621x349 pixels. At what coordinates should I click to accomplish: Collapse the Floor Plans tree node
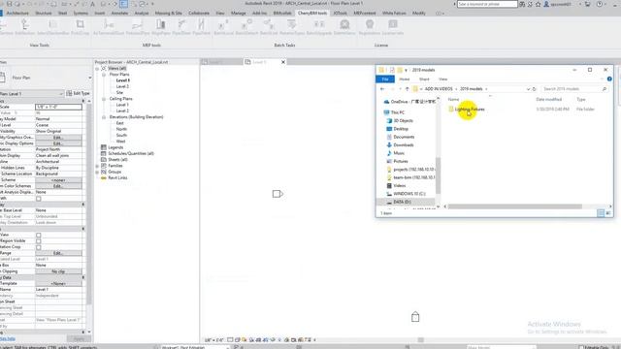click(104, 75)
